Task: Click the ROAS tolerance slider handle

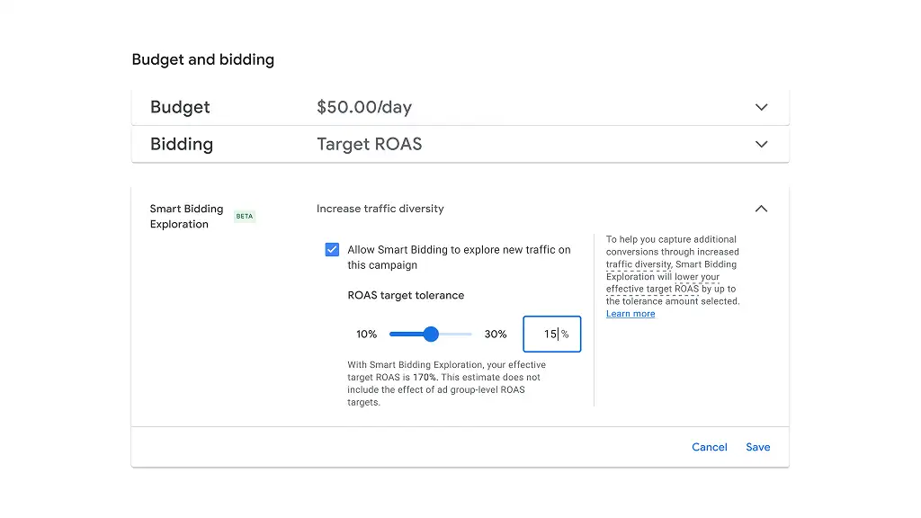Action: 431,334
